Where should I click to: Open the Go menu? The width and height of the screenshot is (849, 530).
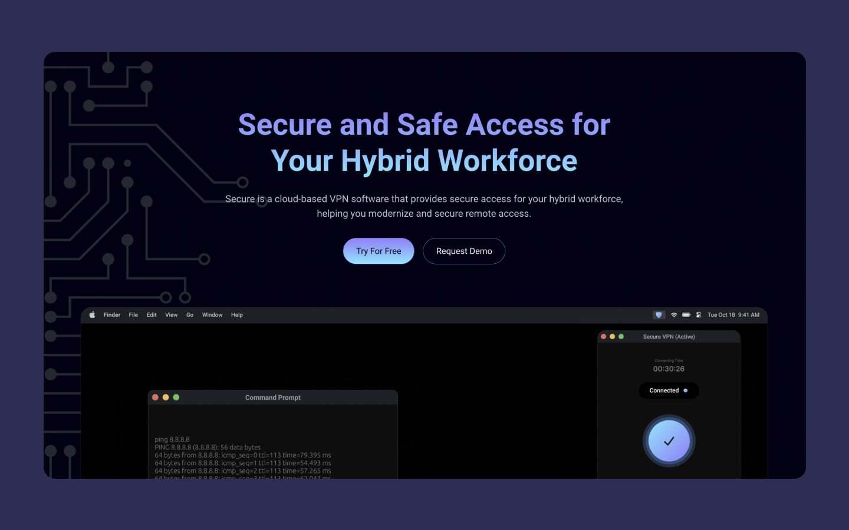pyautogui.click(x=190, y=314)
